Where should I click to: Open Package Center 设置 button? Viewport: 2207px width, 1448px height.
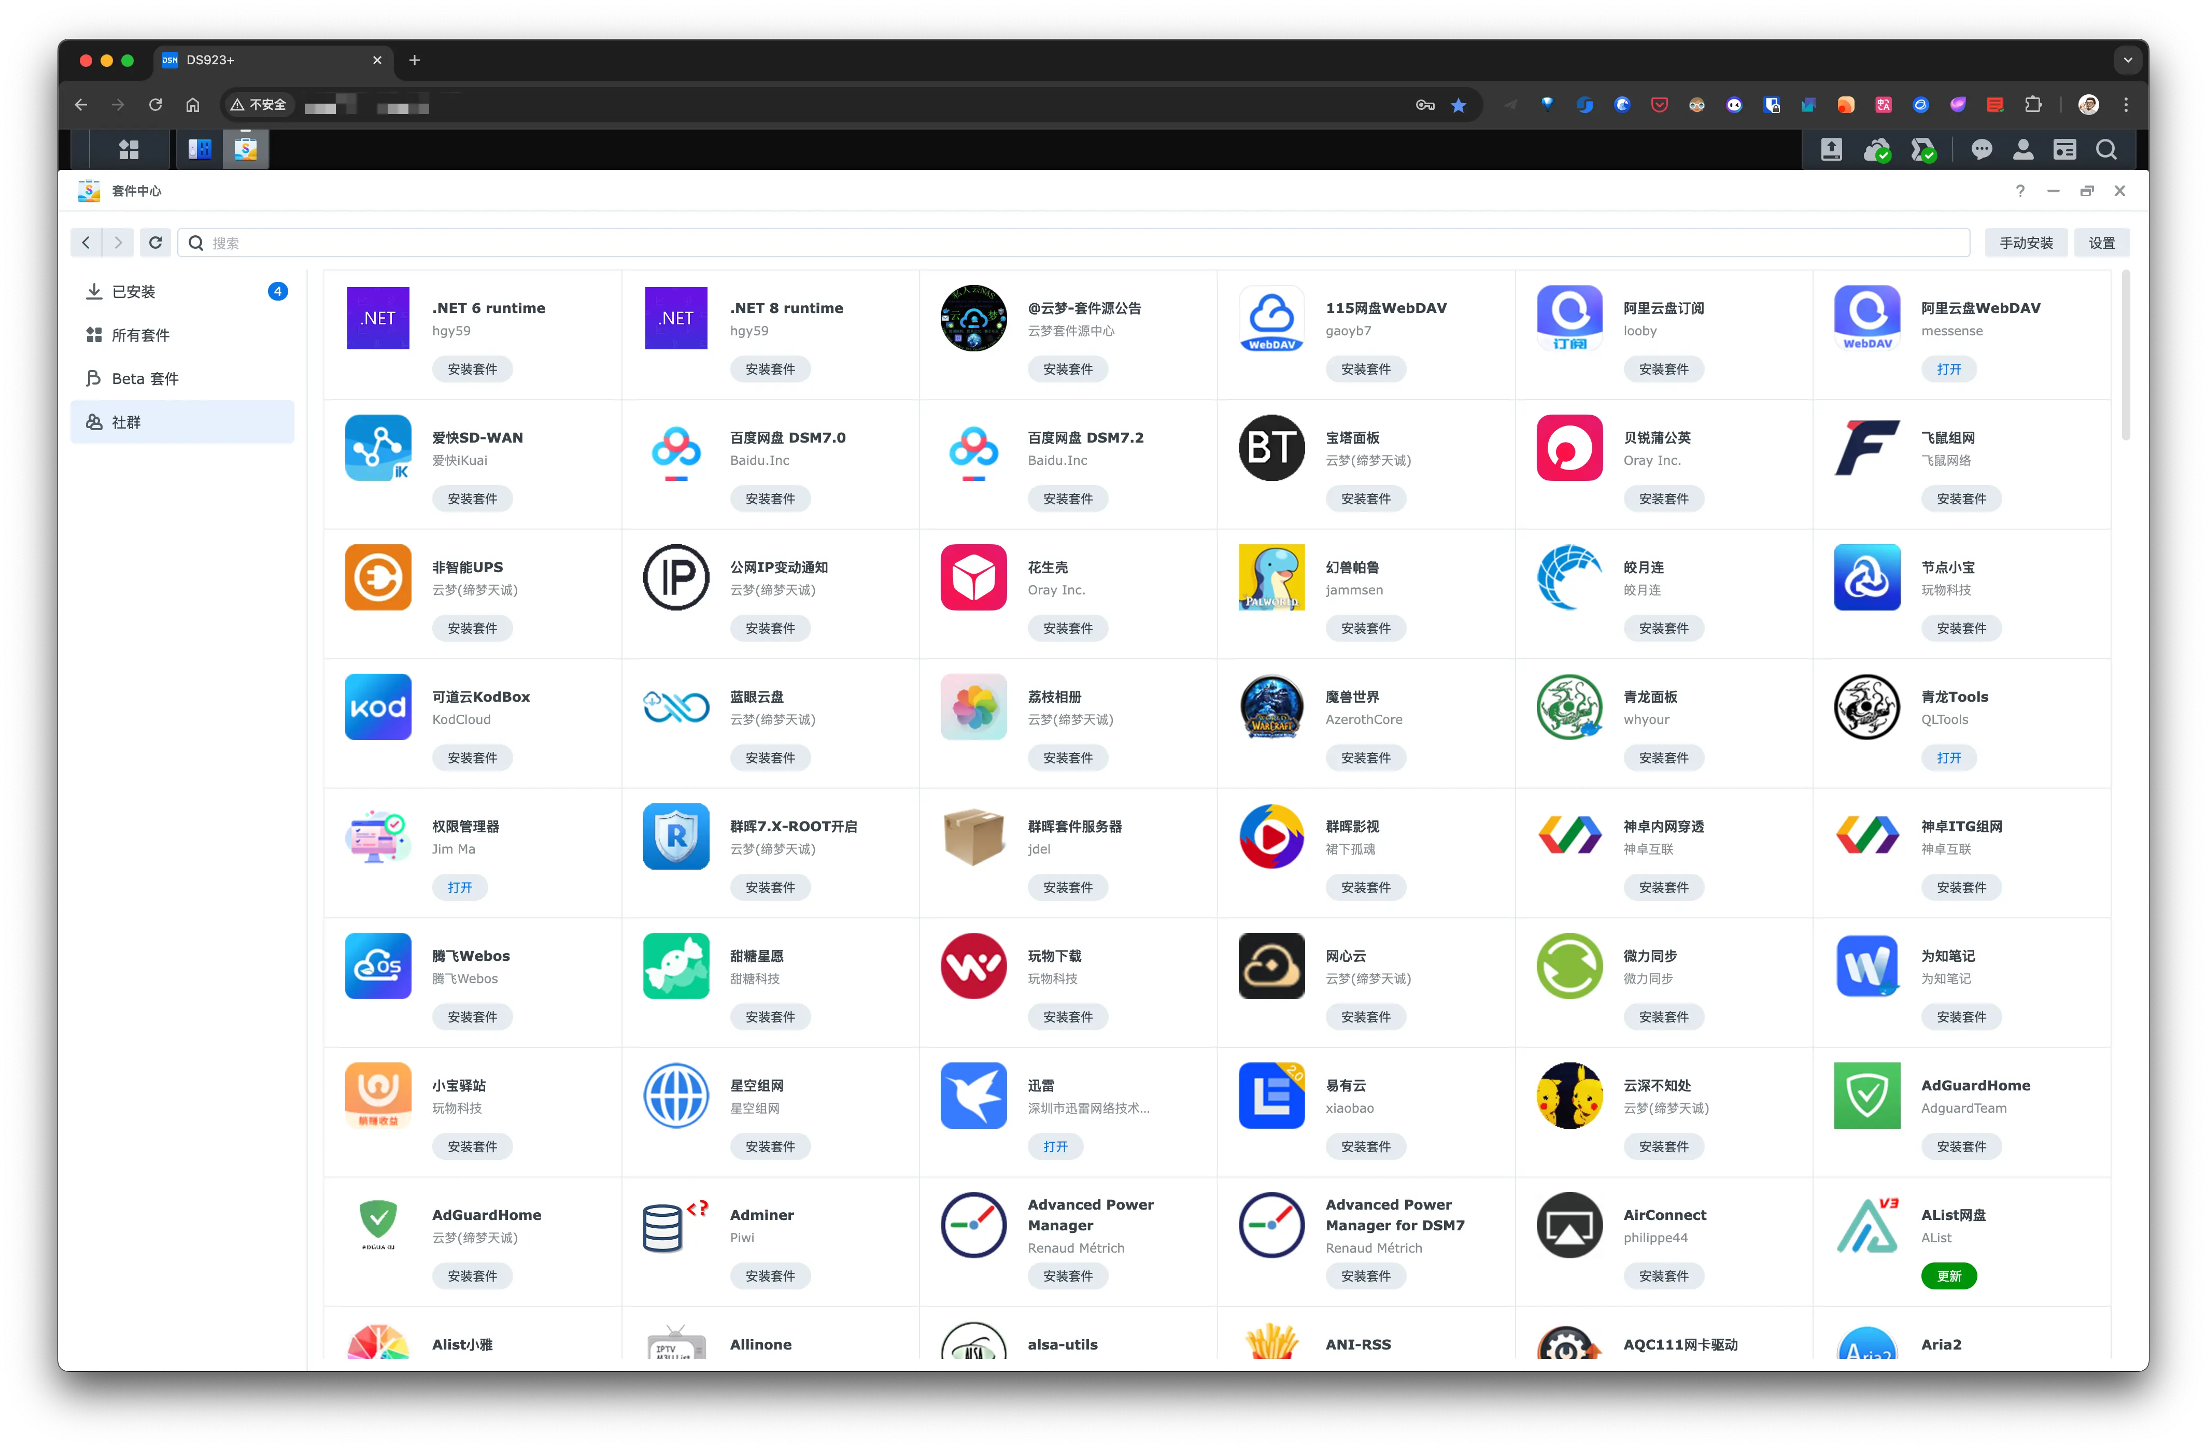2101,243
